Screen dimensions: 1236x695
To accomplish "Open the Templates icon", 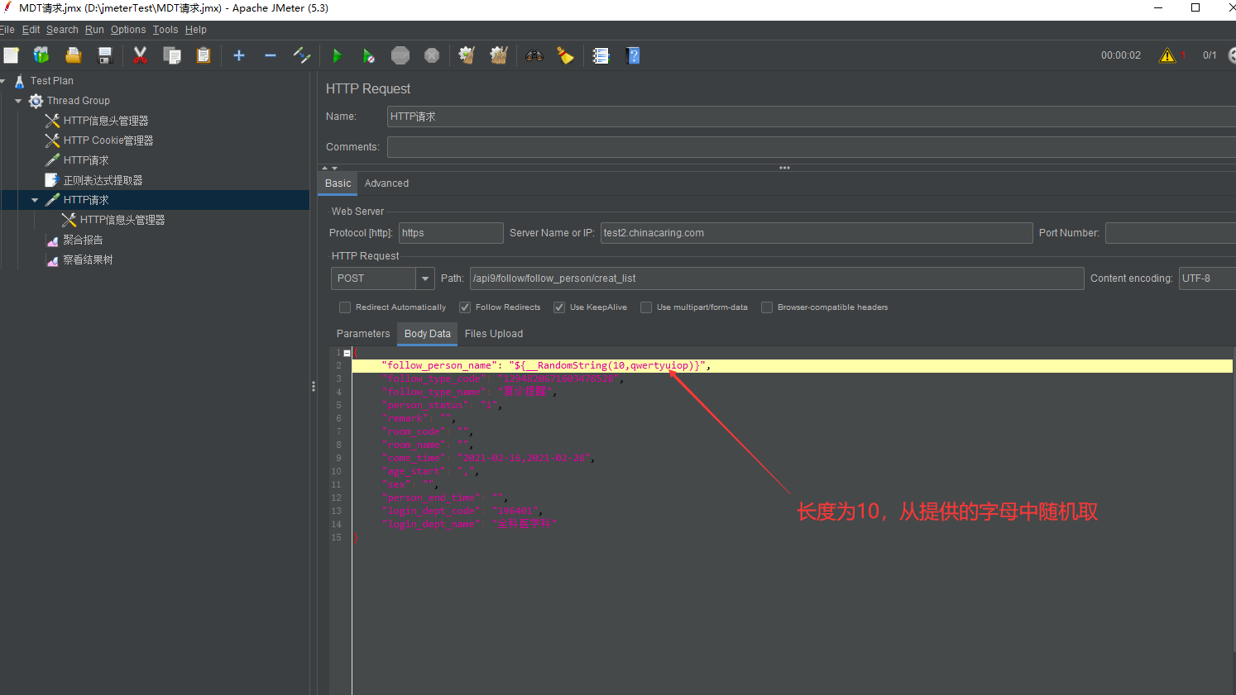I will tap(41, 55).
